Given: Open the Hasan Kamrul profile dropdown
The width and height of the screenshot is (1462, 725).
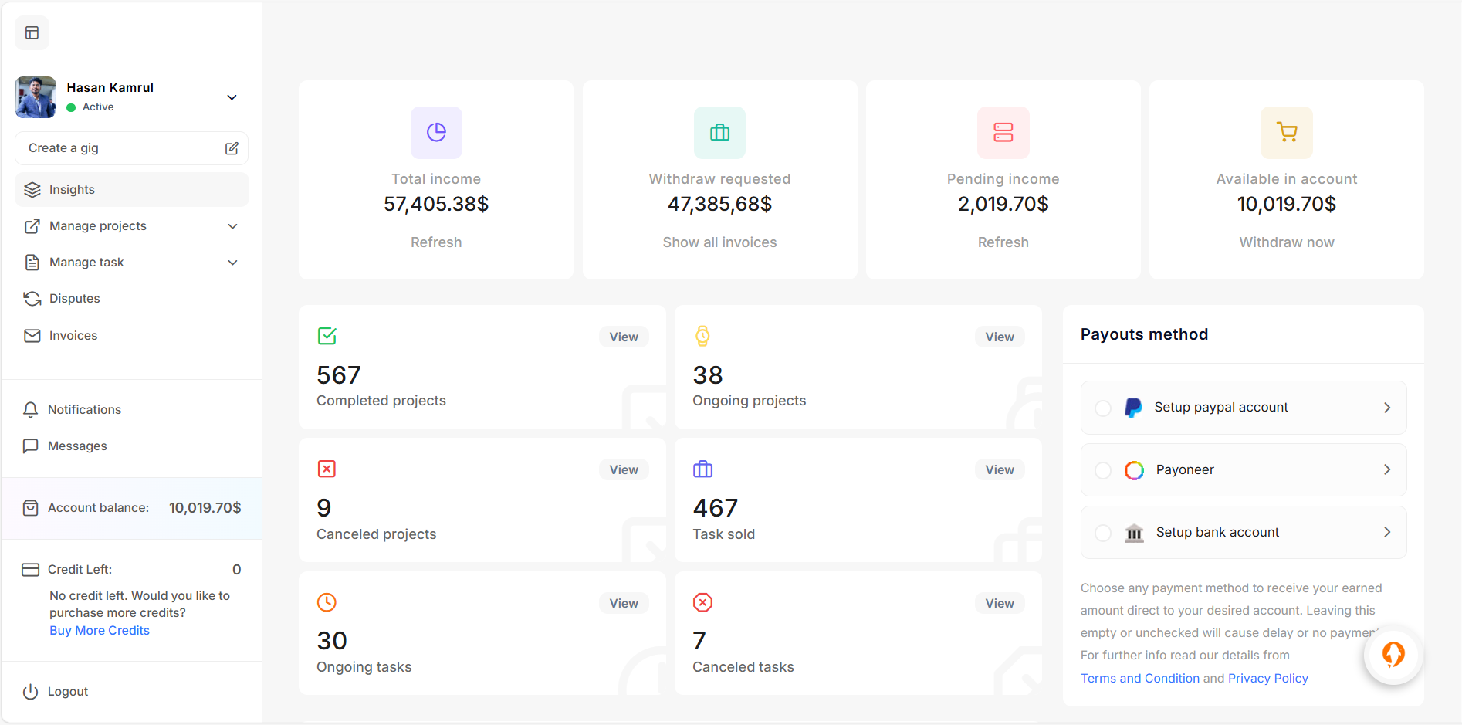Looking at the screenshot, I should [x=232, y=97].
